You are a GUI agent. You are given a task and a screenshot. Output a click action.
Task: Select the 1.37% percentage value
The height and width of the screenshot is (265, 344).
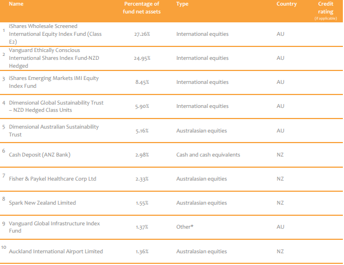(x=142, y=227)
